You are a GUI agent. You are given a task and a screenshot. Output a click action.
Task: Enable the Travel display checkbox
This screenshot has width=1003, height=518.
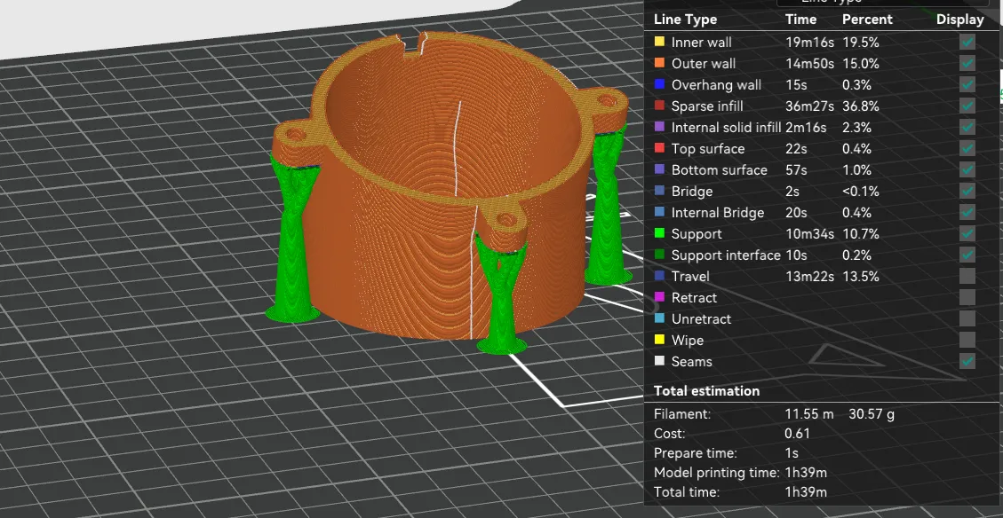point(967,276)
